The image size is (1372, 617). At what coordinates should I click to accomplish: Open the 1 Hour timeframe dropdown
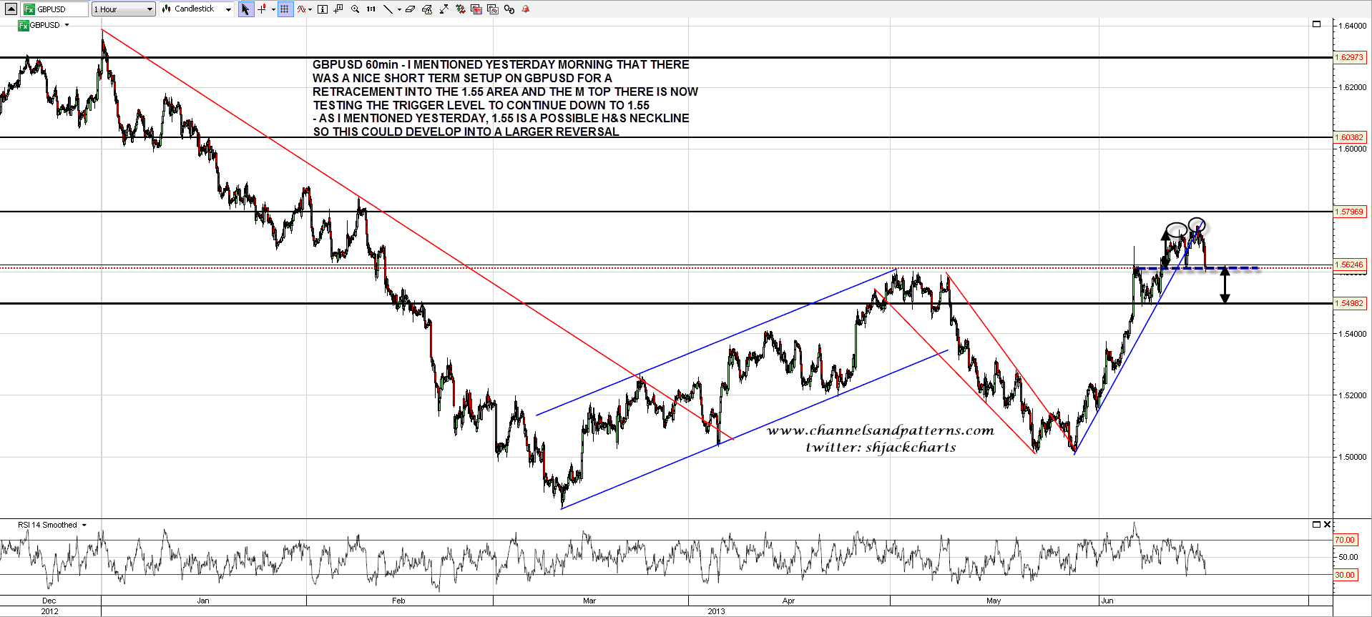click(123, 9)
